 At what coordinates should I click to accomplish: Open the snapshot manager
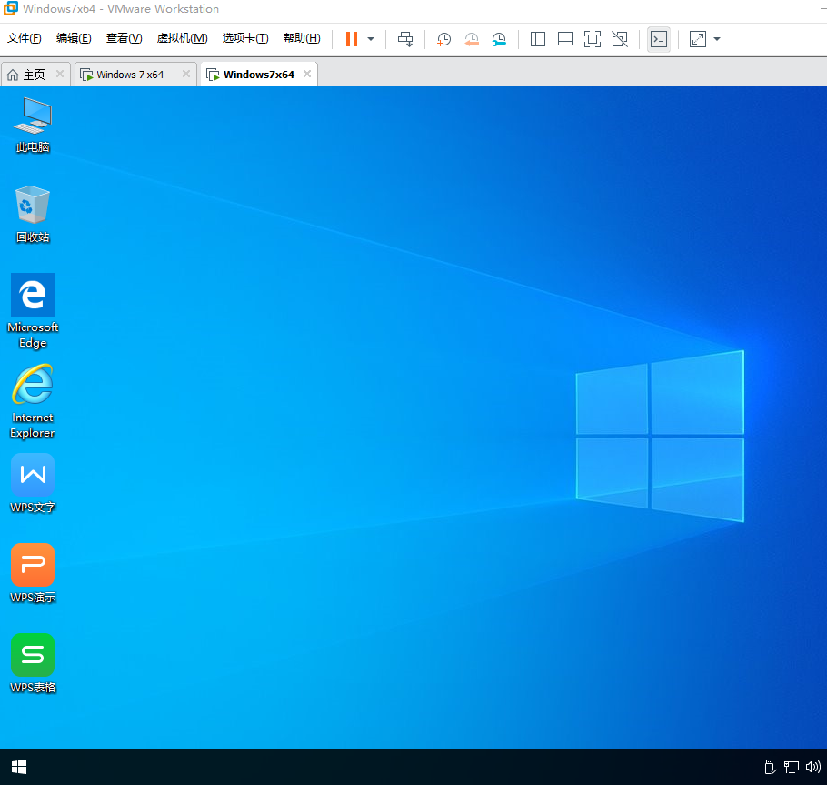tap(498, 39)
